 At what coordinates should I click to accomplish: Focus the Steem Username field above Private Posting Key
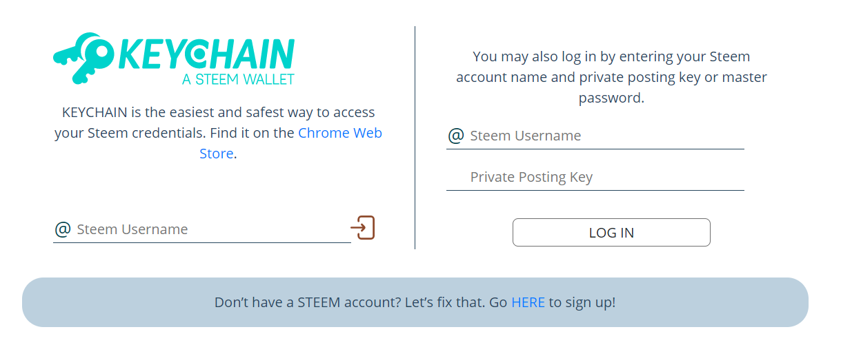(600, 136)
